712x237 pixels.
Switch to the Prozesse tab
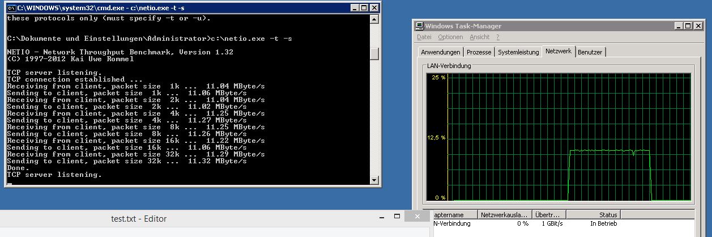479,52
